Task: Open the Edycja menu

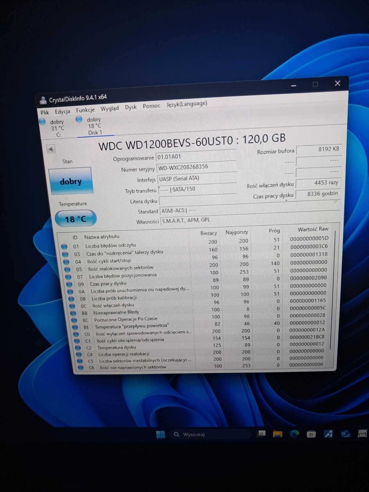Action: [x=62, y=111]
